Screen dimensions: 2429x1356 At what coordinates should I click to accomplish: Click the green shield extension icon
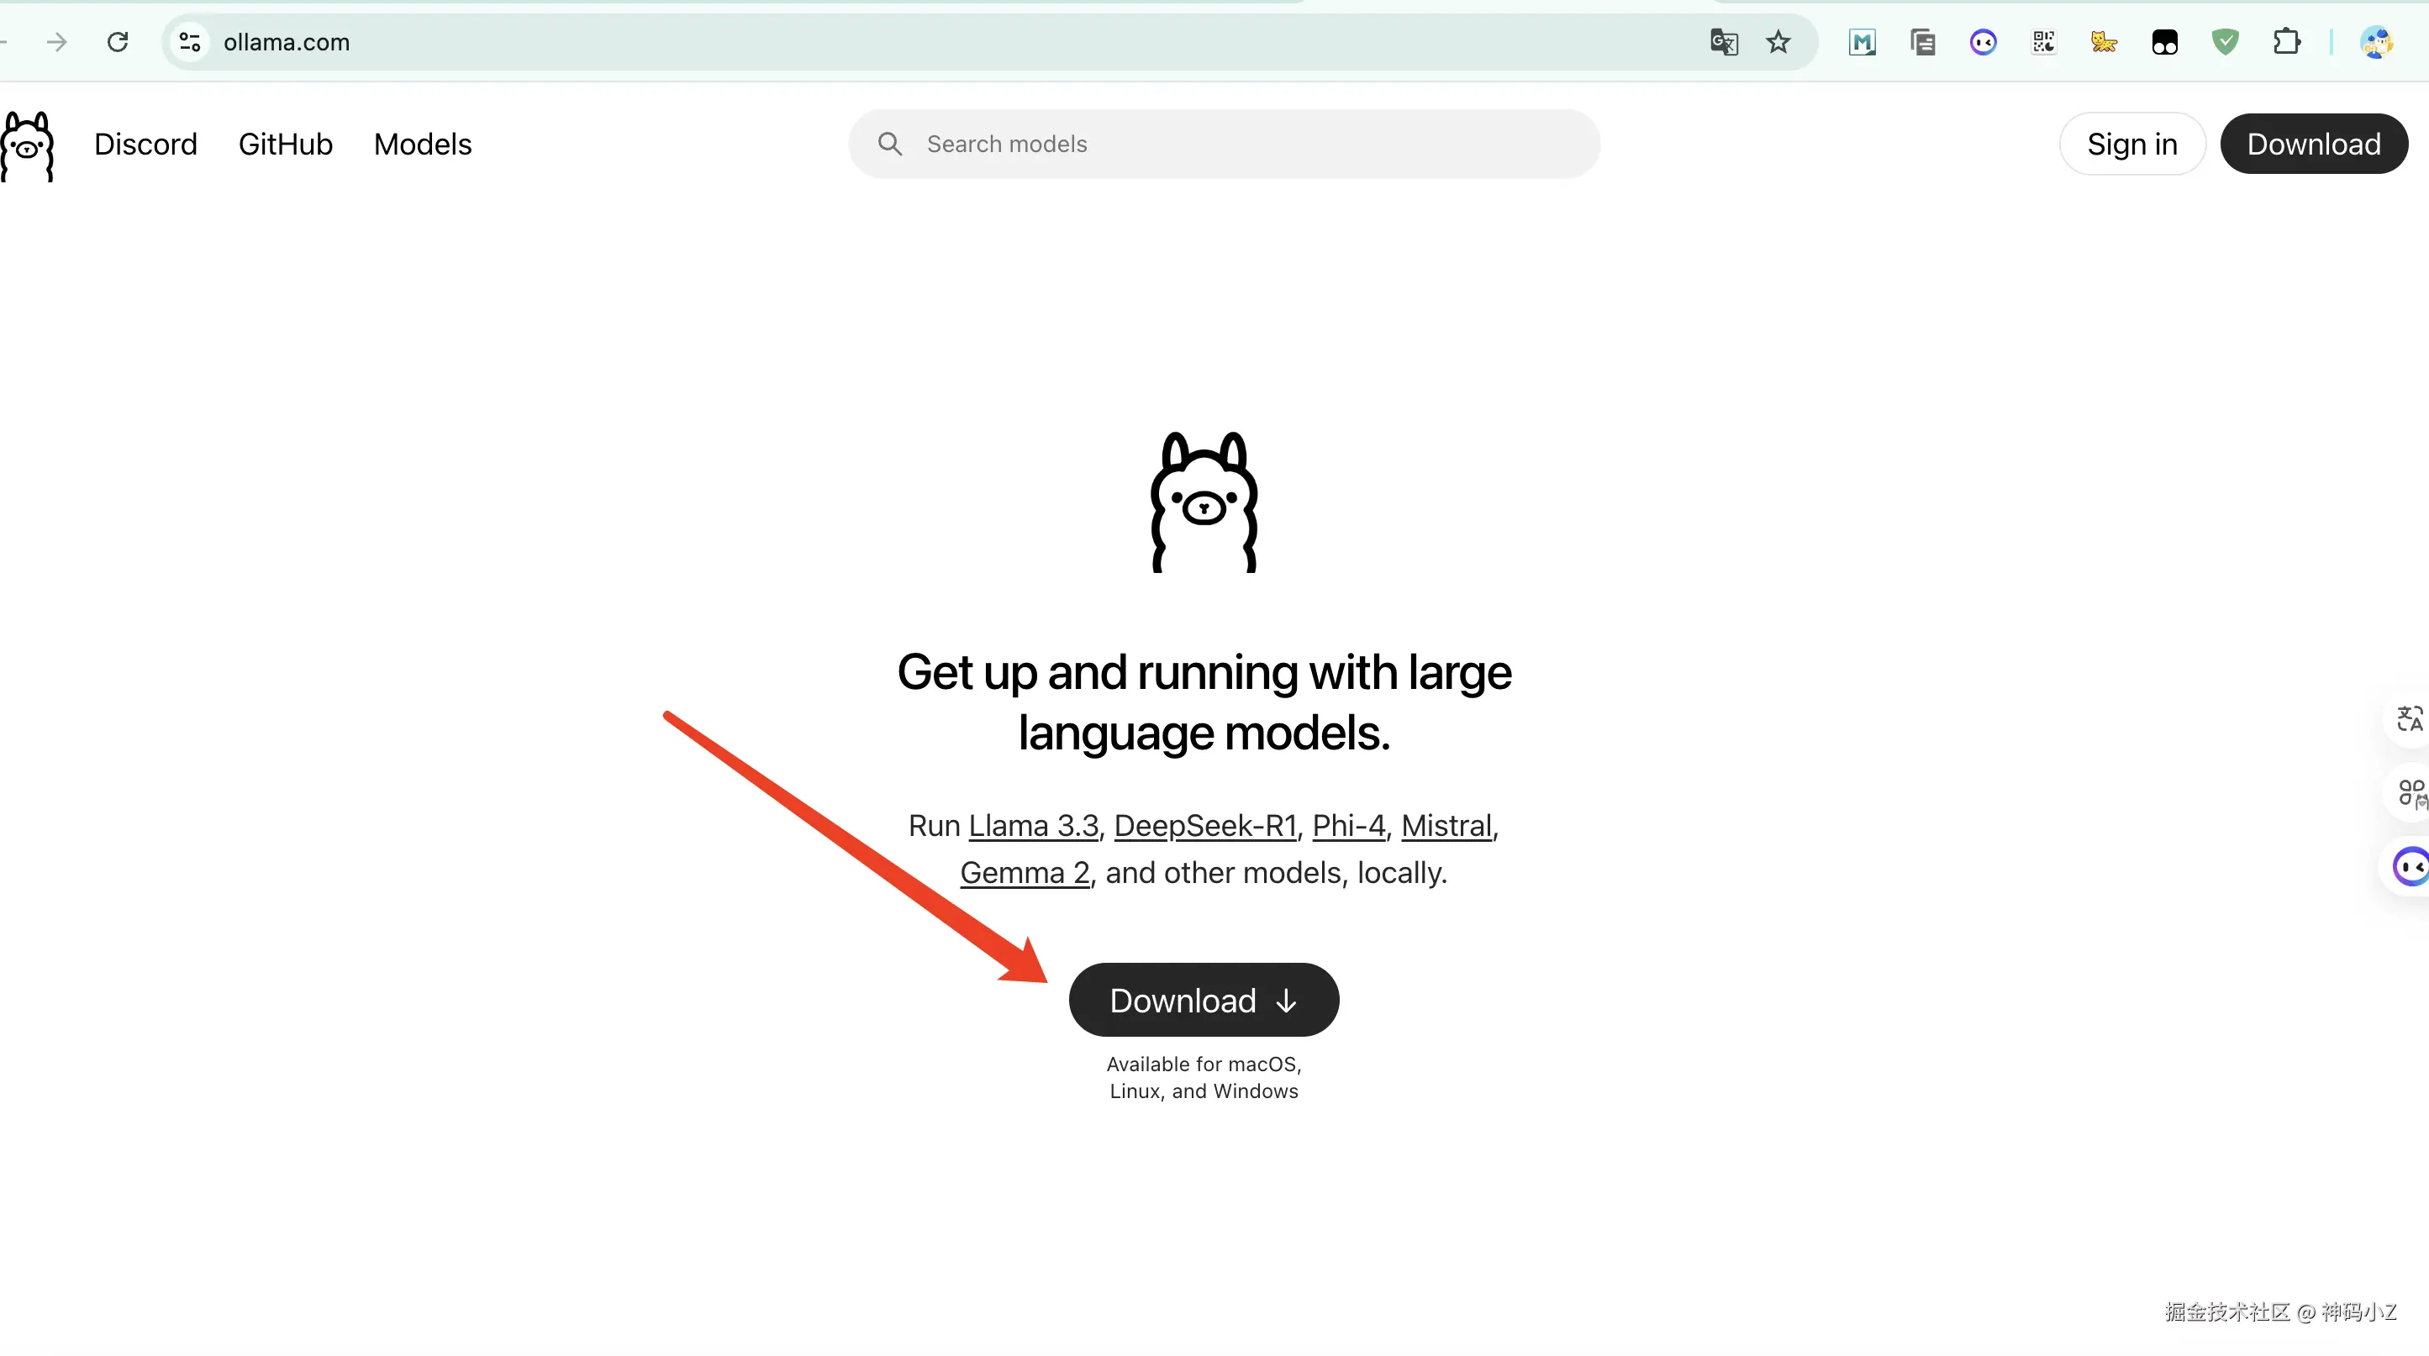point(2226,41)
